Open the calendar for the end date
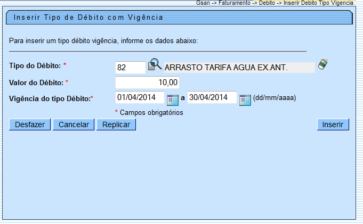The height and width of the screenshot is (224, 363). click(245, 99)
